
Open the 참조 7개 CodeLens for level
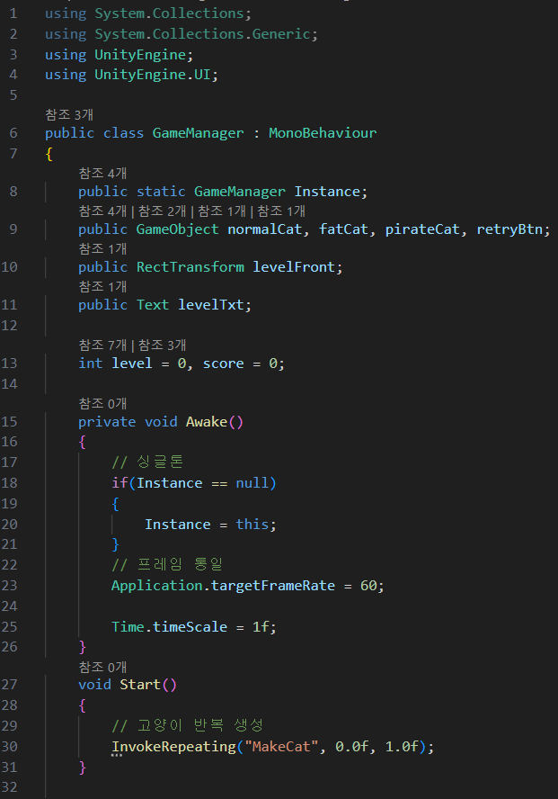(x=102, y=345)
